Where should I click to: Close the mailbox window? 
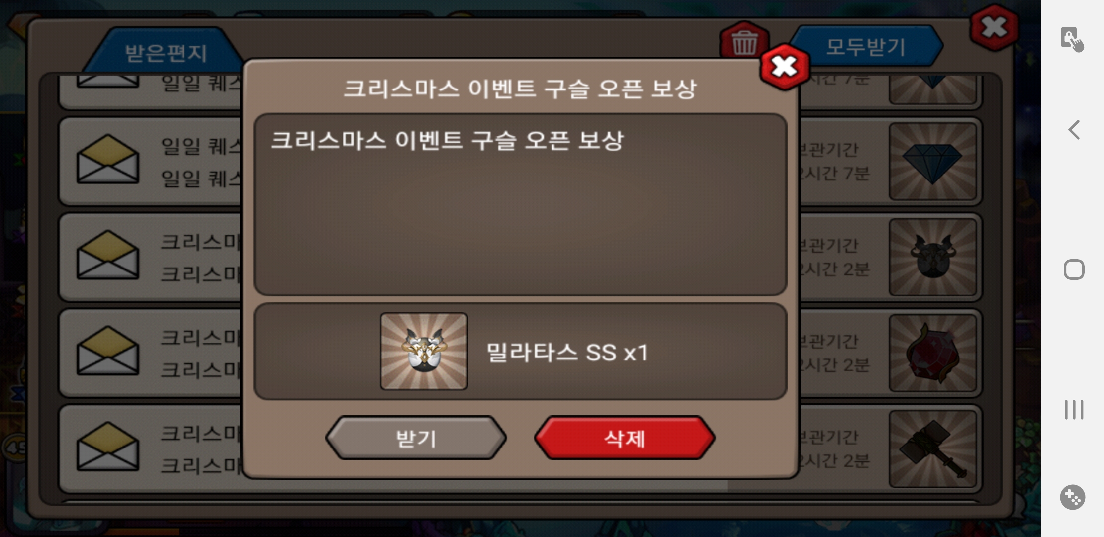(x=994, y=27)
